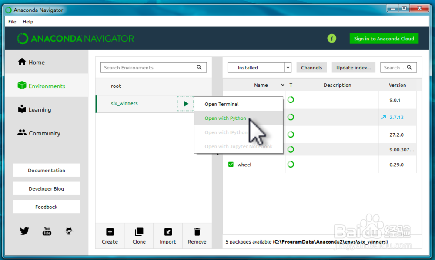Remove the selected environment
435x260 pixels.
click(x=197, y=236)
